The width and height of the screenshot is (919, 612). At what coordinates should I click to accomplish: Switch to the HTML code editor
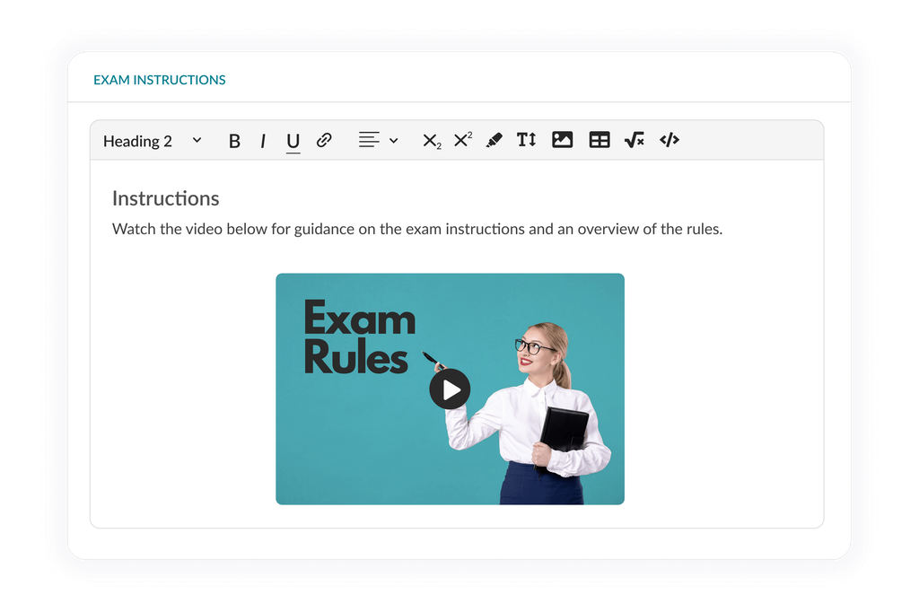coord(669,140)
